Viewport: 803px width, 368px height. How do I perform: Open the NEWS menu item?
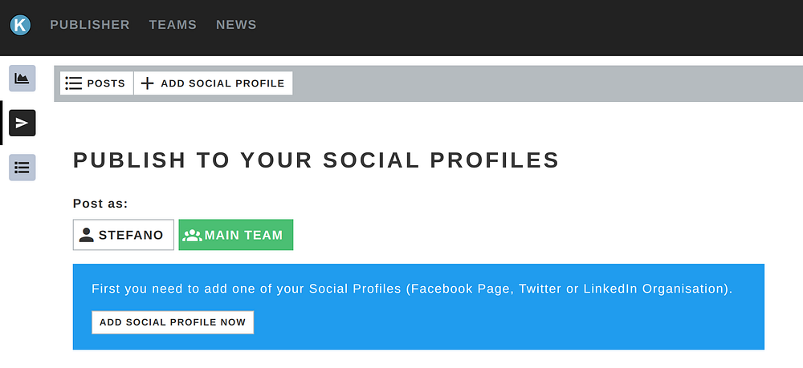236,25
